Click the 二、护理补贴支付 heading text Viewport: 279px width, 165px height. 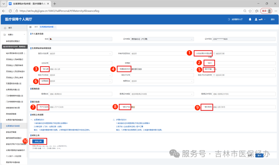coord(120,120)
